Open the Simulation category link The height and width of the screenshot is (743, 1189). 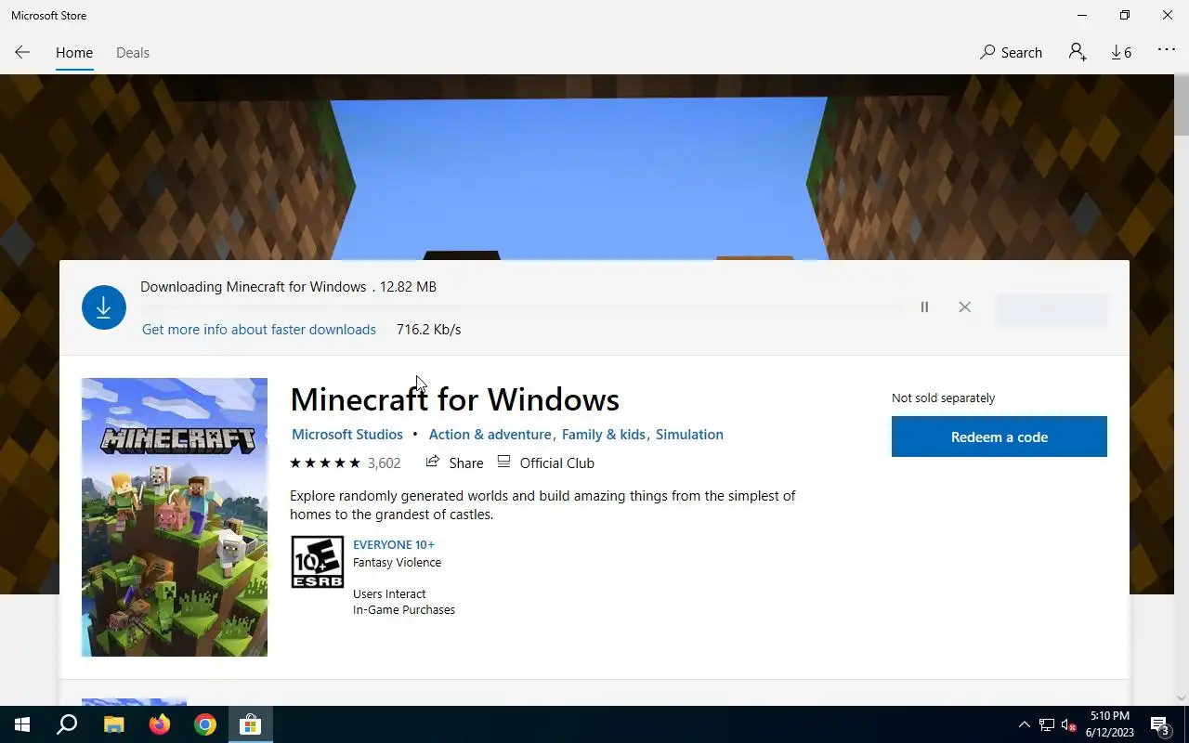pyautogui.click(x=689, y=435)
